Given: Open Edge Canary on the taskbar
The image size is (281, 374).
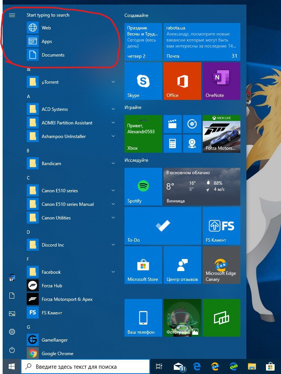Looking at the screenshot, I should 215,366.
